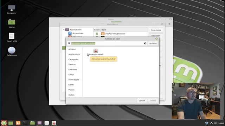Select the Categories icon category
The height and width of the screenshot is (126, 225).
click(x=73, y=59)
